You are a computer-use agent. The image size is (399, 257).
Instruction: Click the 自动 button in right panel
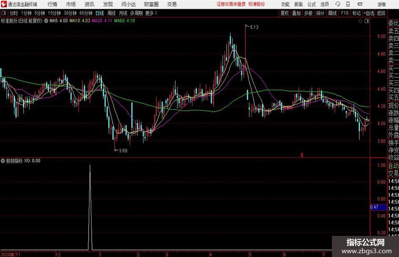point(393,166)
